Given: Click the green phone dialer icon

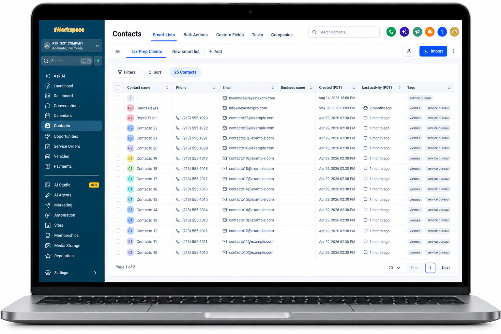Looking at the screenshot, I should tap(391, 32).
